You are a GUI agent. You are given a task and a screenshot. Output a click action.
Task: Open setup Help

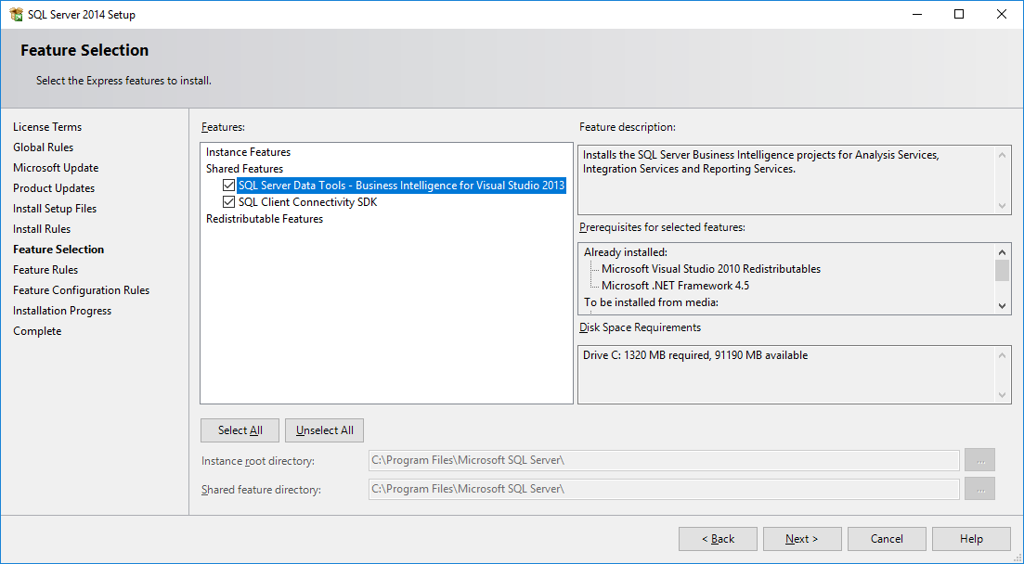pyautogui.click(x=971, y=539)
